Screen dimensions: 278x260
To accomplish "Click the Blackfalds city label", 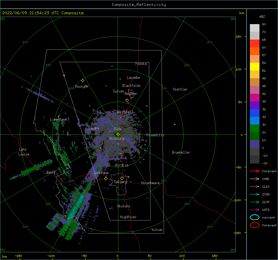I will (x=131, y=86).
